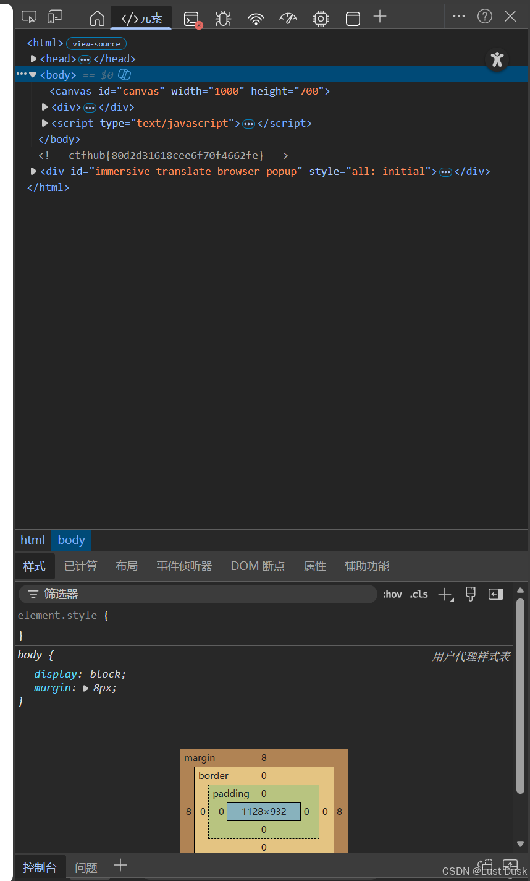This screenshot has width=530, height=881.
Task: Select the closing </html> tag line
Action: tap(48, 187)
